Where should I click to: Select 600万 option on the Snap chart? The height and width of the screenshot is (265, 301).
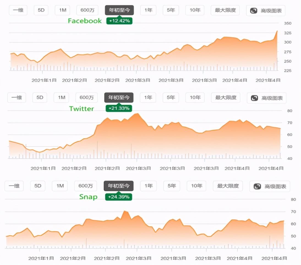point(86,186)
